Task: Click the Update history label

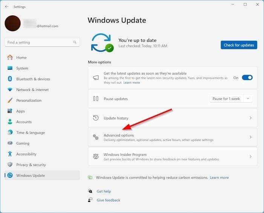Action: pos(116,118)
